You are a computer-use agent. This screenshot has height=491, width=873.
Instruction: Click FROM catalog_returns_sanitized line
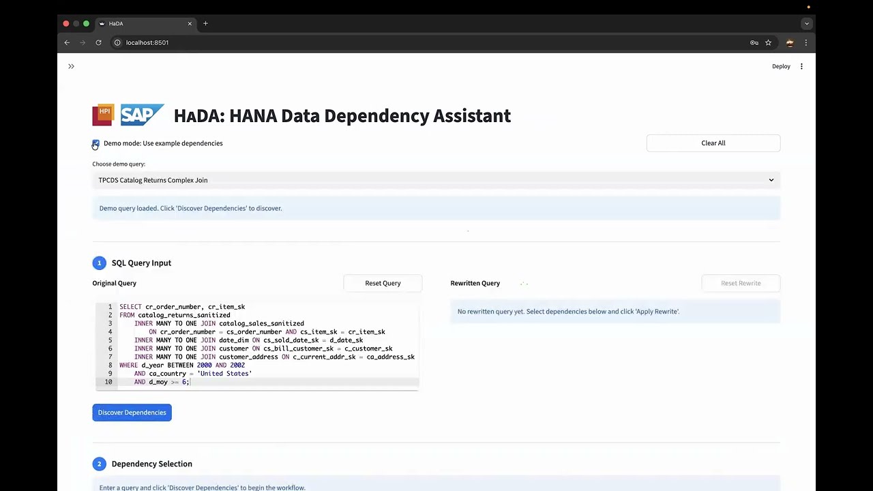(x=175, y=315)
